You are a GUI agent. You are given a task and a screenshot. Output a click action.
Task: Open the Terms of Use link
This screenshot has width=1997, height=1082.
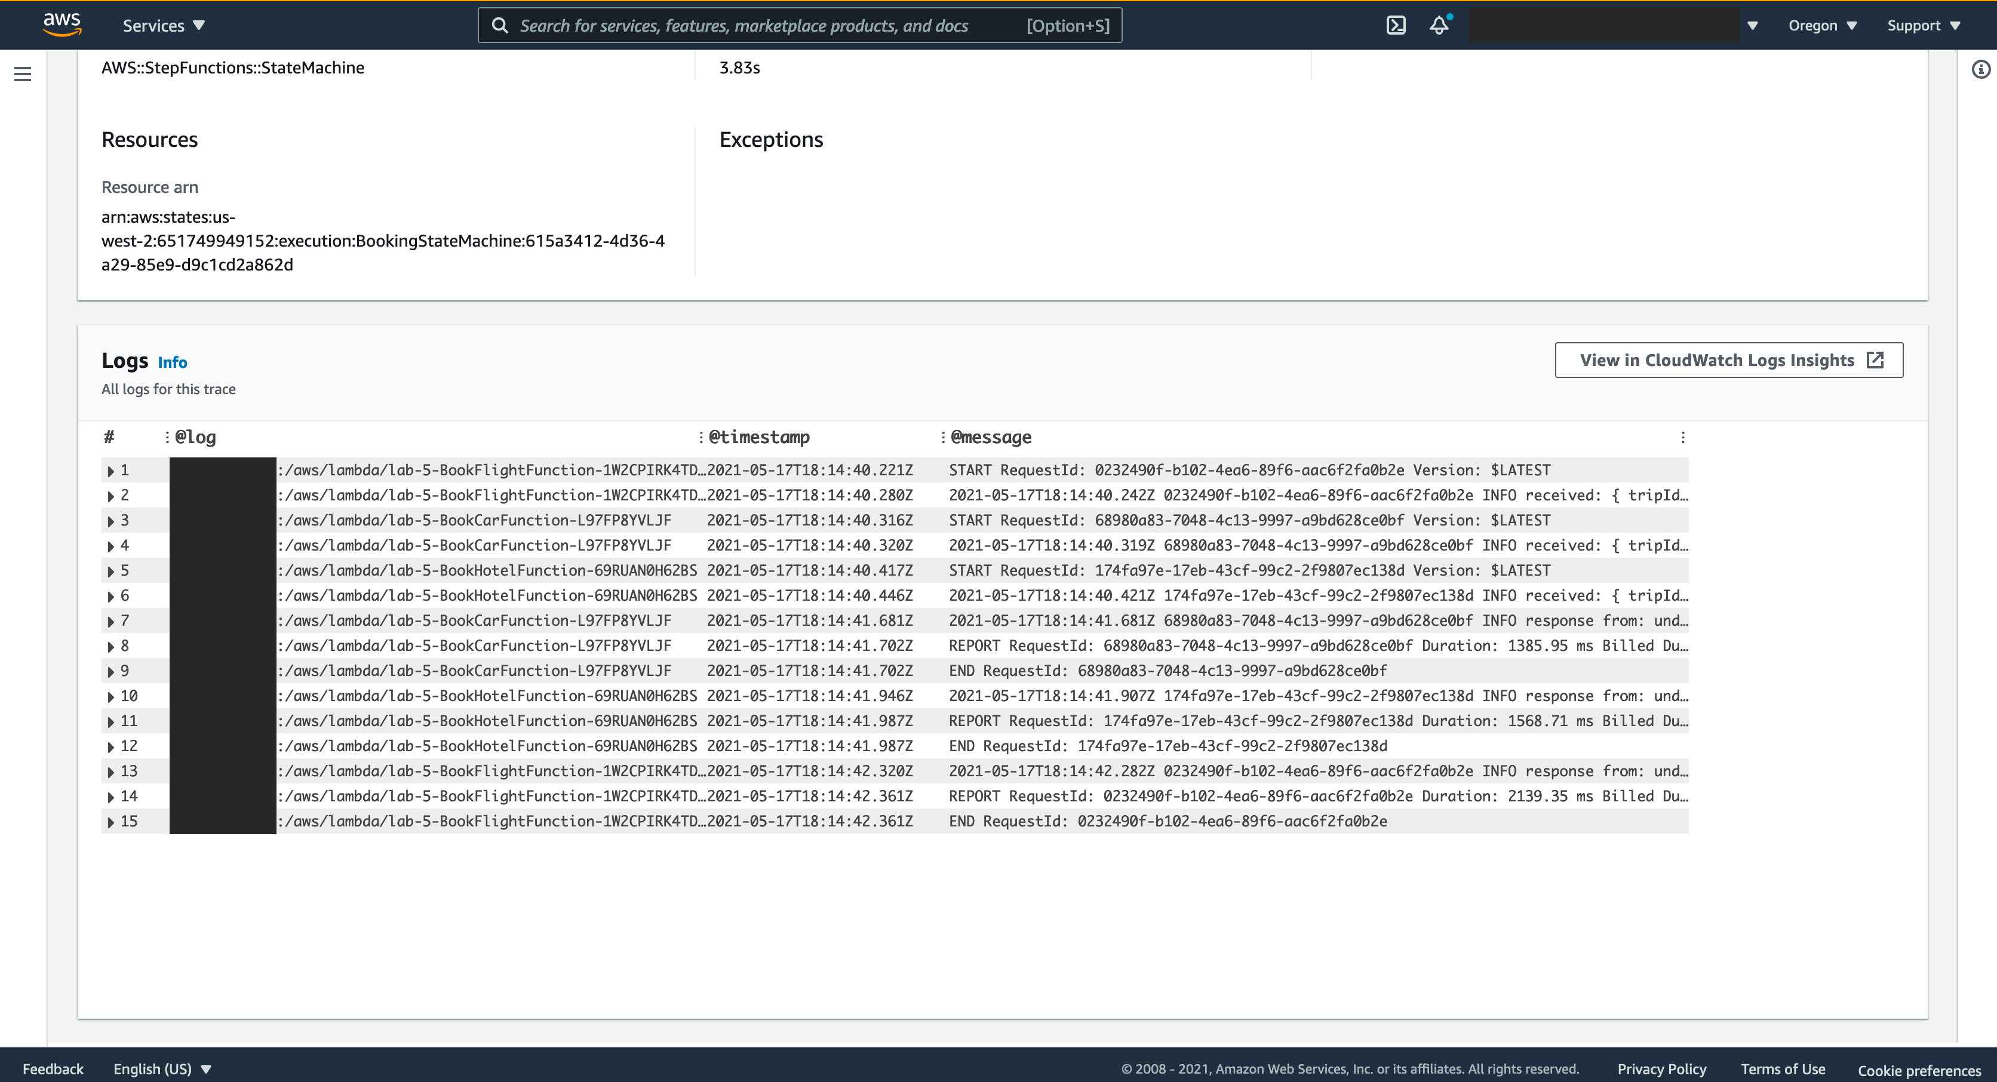[1783, 1069]
